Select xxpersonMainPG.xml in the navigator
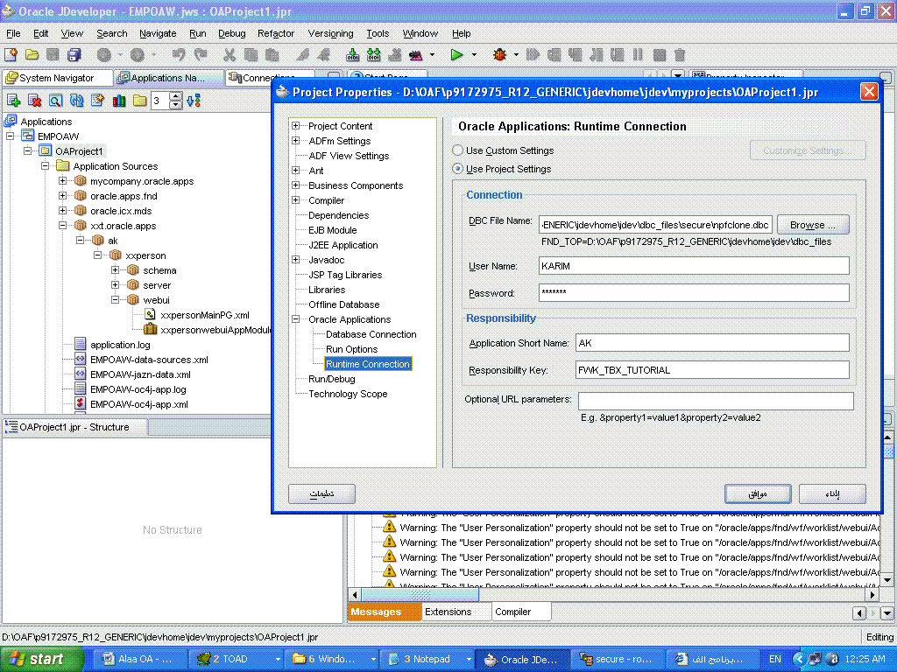897x672 pixels. pos(205,315)
